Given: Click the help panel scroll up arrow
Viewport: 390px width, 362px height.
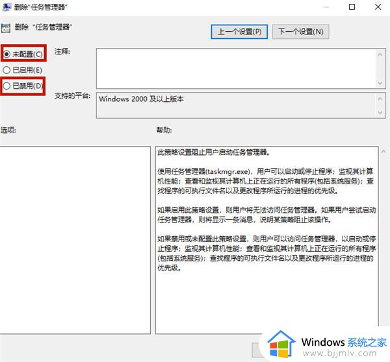Looking at the screenshot, I should (383, 151).
